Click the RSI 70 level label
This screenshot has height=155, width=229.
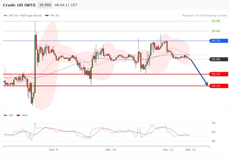pos(213,123)
